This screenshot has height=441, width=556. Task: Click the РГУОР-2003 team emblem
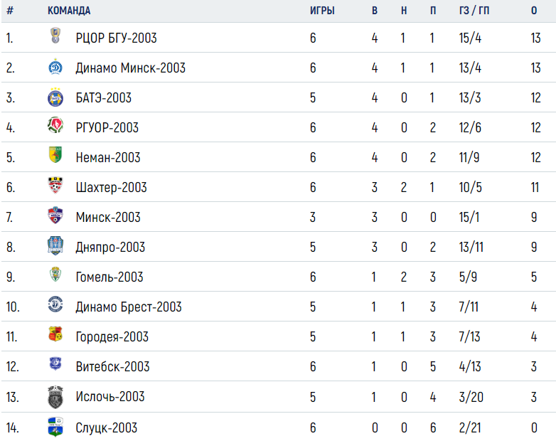click(55, 125)
